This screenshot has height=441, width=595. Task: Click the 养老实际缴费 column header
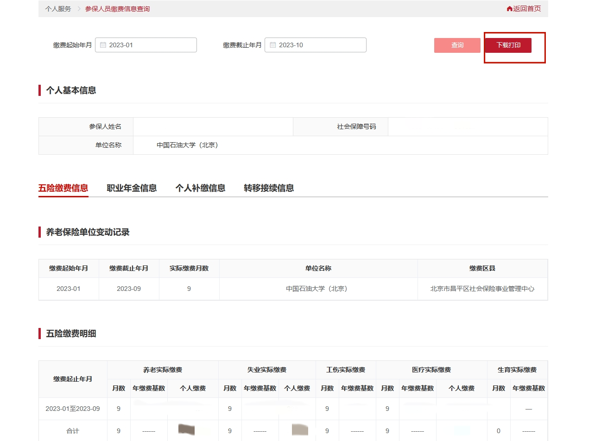tap(163, 370)
